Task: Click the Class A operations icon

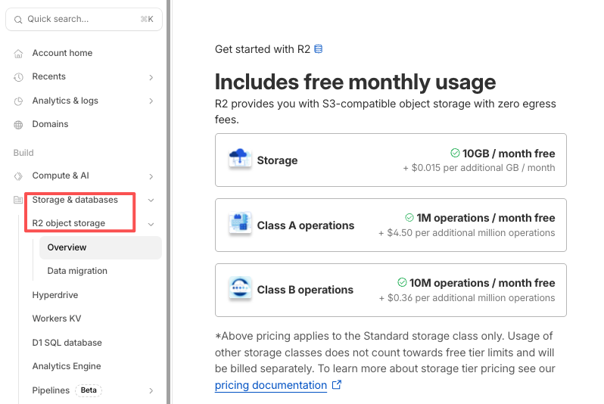Action: pos(240,222)
